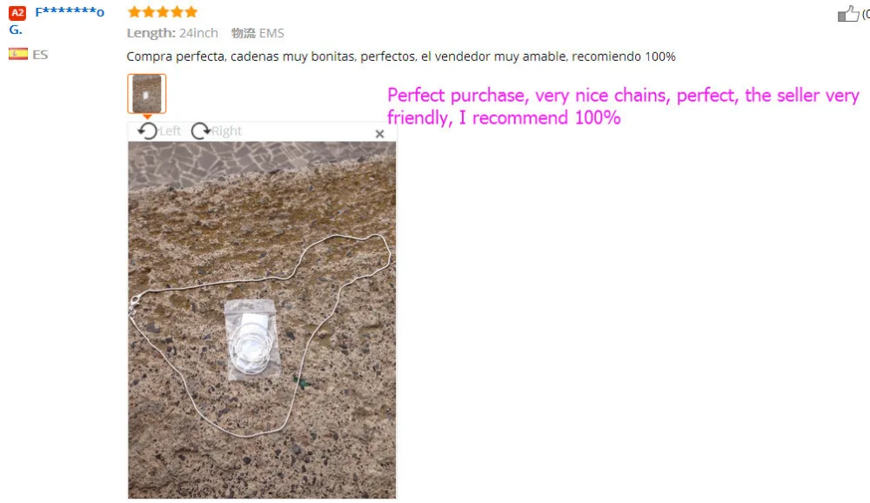Rotate the photo left with the counterclockwise arrow
The height and width of the screenshot is (503, 870).
coord(148,131)
